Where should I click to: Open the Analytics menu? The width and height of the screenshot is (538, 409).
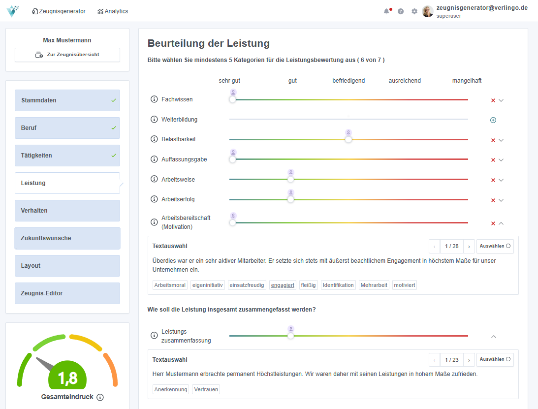113,11
